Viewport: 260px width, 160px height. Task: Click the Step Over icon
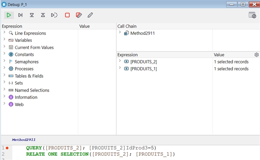point(20,15)
